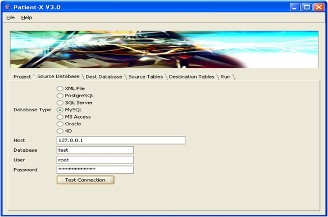Click the Test Connection button
This screenshot has width=328, height=217.
point(85,180)
